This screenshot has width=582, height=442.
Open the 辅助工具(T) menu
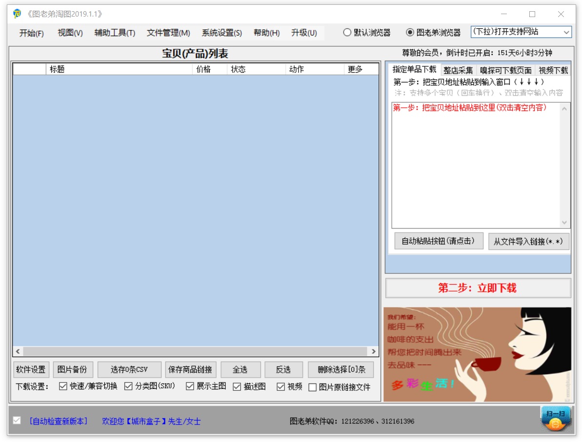[115, 33]
